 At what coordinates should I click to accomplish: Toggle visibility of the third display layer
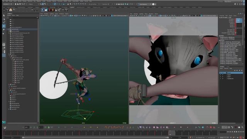coord(220,77)
